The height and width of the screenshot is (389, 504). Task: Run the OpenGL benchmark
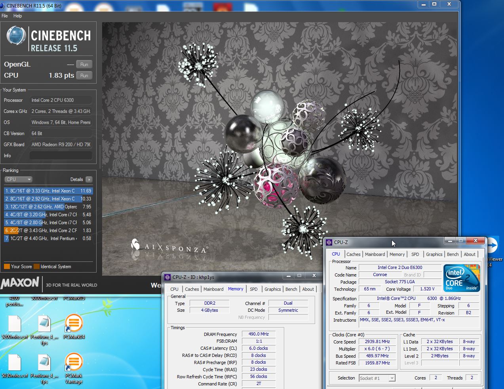[84, 65]
